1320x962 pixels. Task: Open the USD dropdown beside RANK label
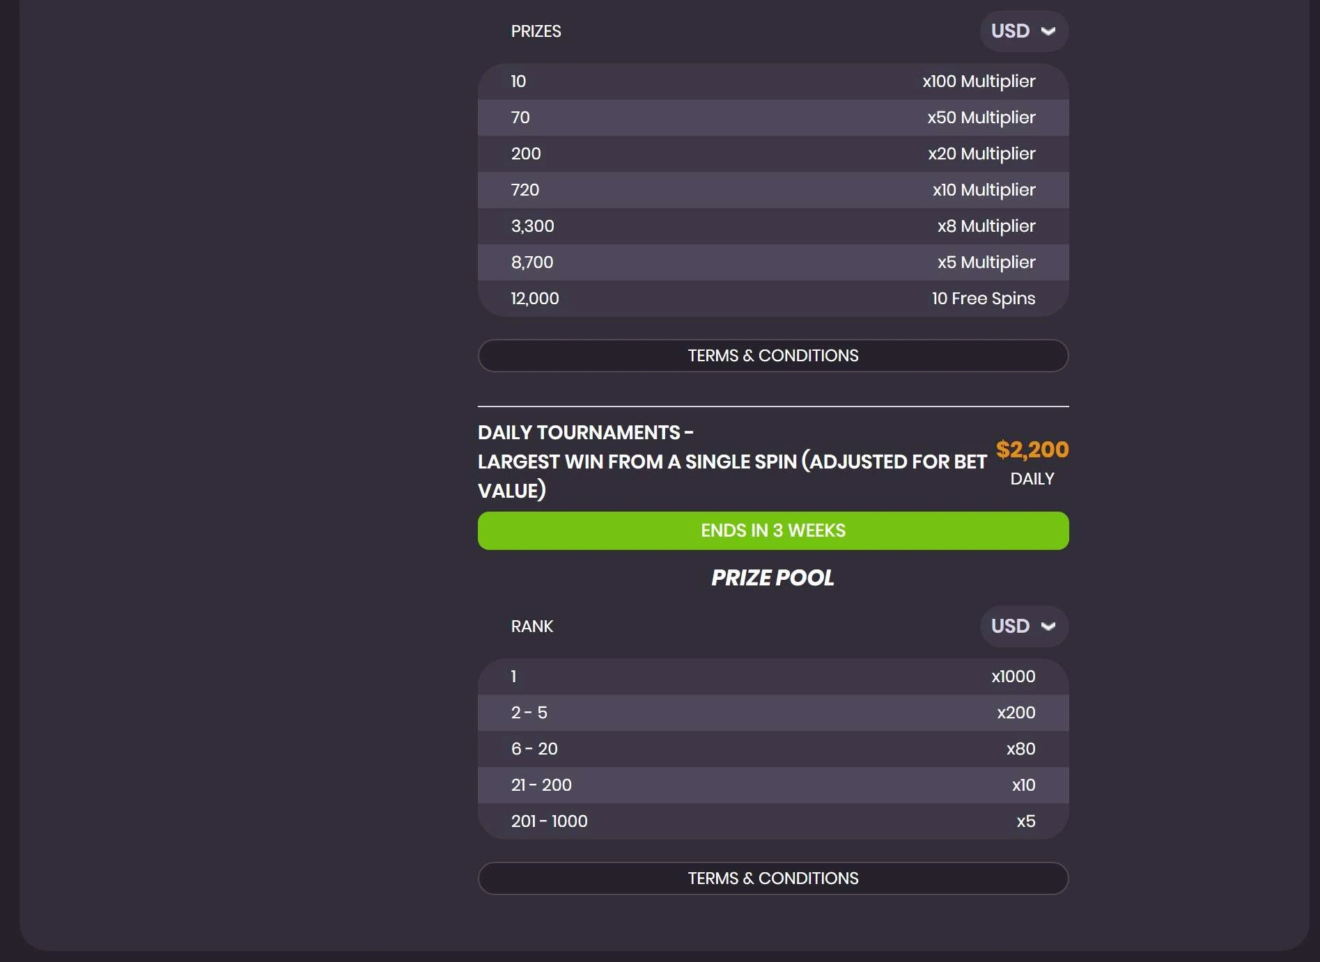pos(1023,626)
